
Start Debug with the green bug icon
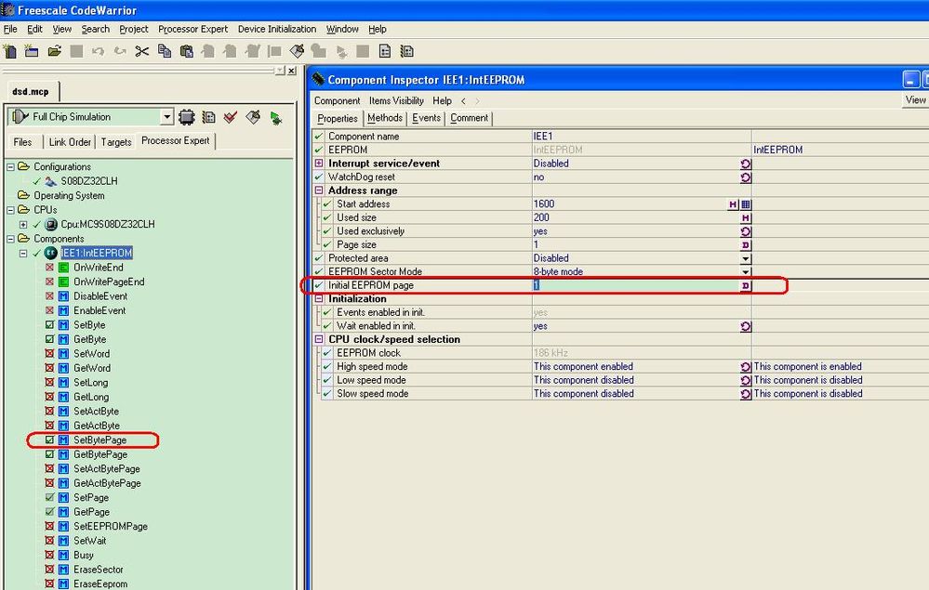tap(275, 118)
